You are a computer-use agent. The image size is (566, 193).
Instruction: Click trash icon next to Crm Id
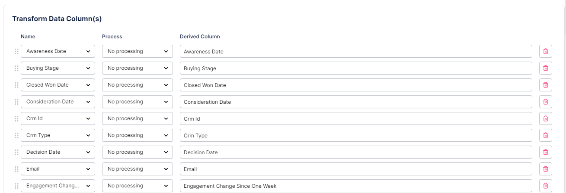(546, 118)
